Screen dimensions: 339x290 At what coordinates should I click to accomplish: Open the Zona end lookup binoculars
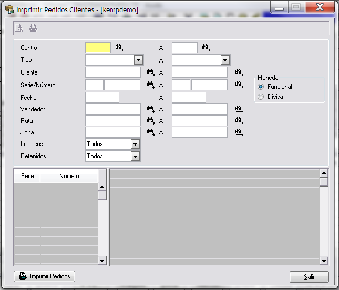(x=239, y=132)
